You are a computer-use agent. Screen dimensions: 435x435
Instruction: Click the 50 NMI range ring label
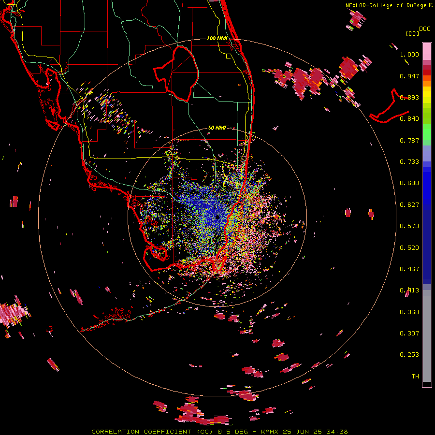click(217, 128)
